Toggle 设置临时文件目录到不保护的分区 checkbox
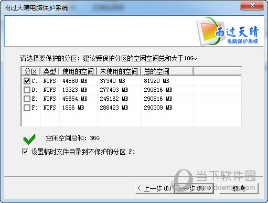 25,152
